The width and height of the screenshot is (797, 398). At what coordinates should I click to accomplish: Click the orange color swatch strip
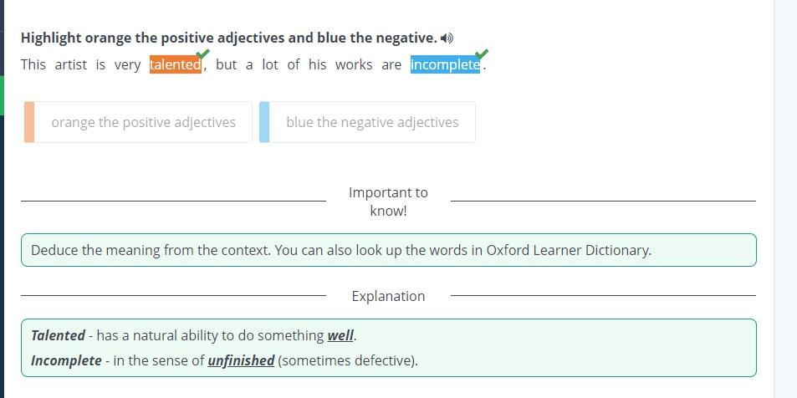pos(29,122)
